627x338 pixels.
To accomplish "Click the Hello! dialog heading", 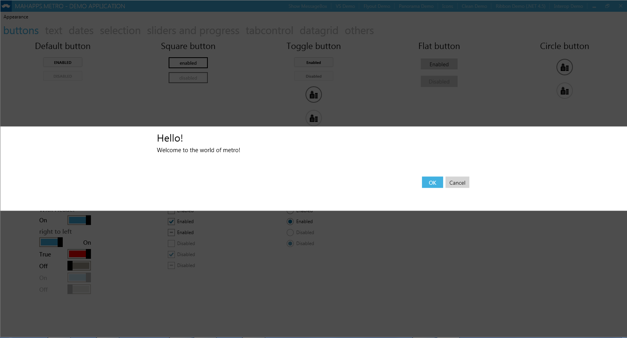I will (170, 138).
